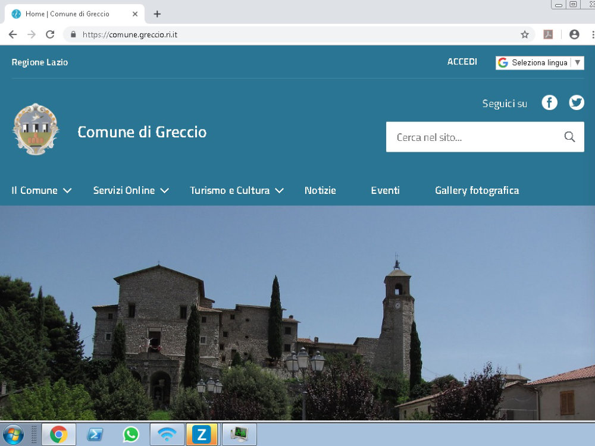Viewport: 595px width, 446px height.
Task: Open the Windows Start menu
Action: [x=14, y=434]
